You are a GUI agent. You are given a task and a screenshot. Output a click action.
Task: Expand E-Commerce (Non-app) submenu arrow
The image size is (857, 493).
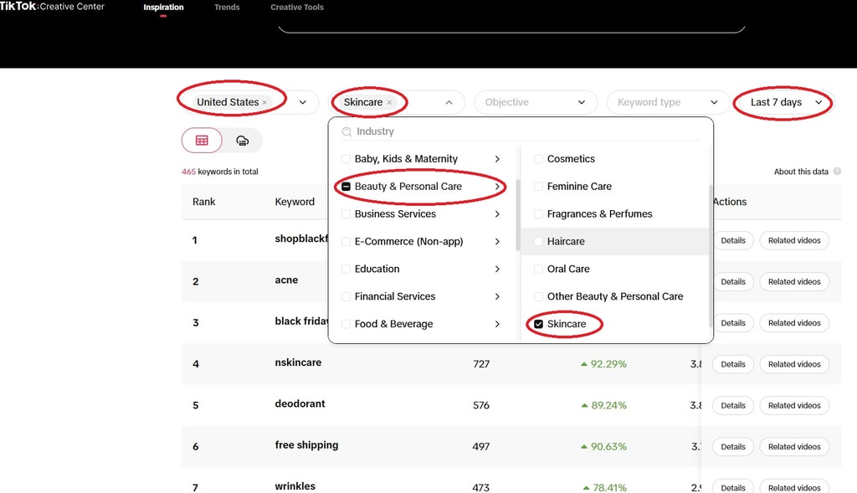(x=497, y=242)
